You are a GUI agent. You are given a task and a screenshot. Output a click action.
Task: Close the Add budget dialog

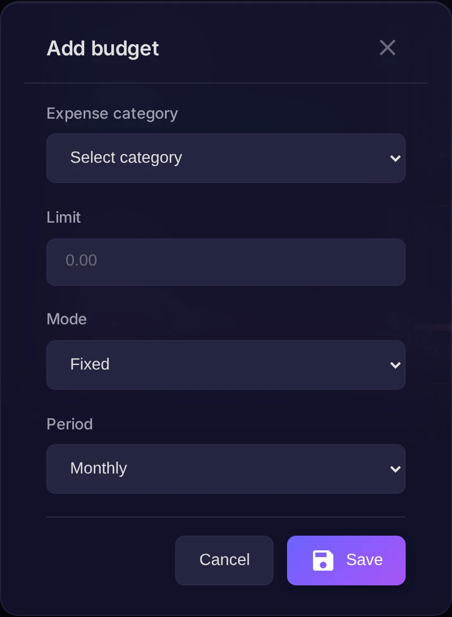(x=388, y=47)
